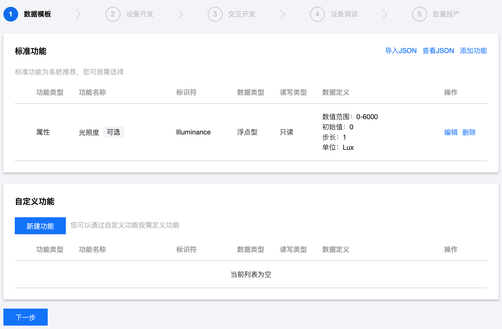
Task: Open the 设备调试 step
Action: click(344, 14)
